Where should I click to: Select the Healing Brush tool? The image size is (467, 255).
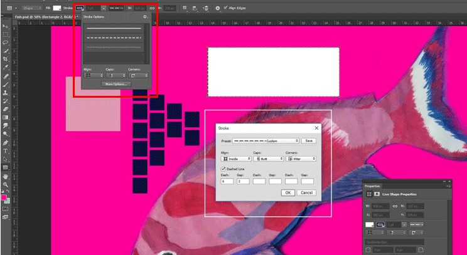tap(6, 76)
